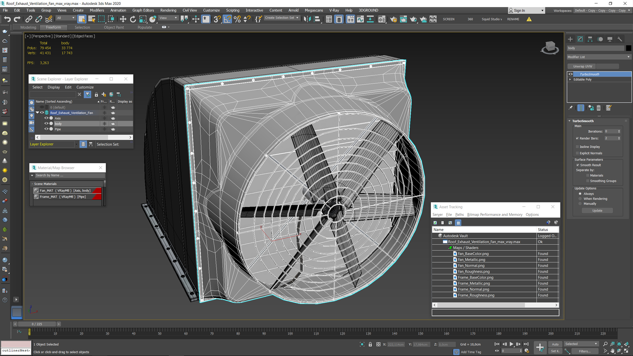This screenshot has height=356, width=633.
Task: Choose the Select and Rotate tool
Action: click(x=133, y=19)
